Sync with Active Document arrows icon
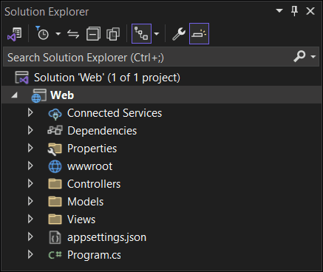The height and width of the screenshot is (272, 323). click(x=73, y=34)
